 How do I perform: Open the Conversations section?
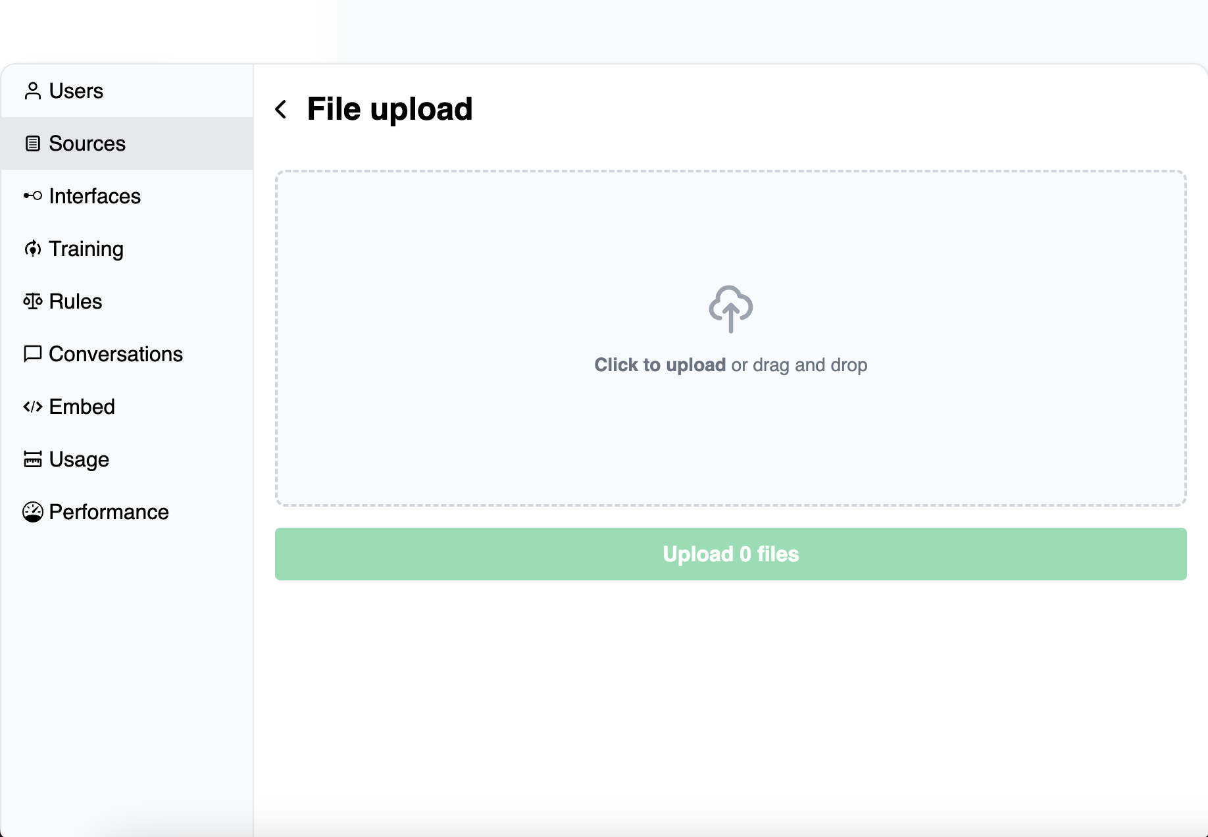[x=127, y=354]
